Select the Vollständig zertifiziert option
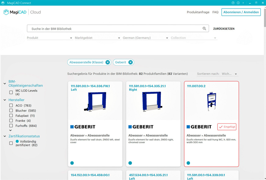Image resolution: width=266 pixels, height=180 pixels. tap(10, 144)
